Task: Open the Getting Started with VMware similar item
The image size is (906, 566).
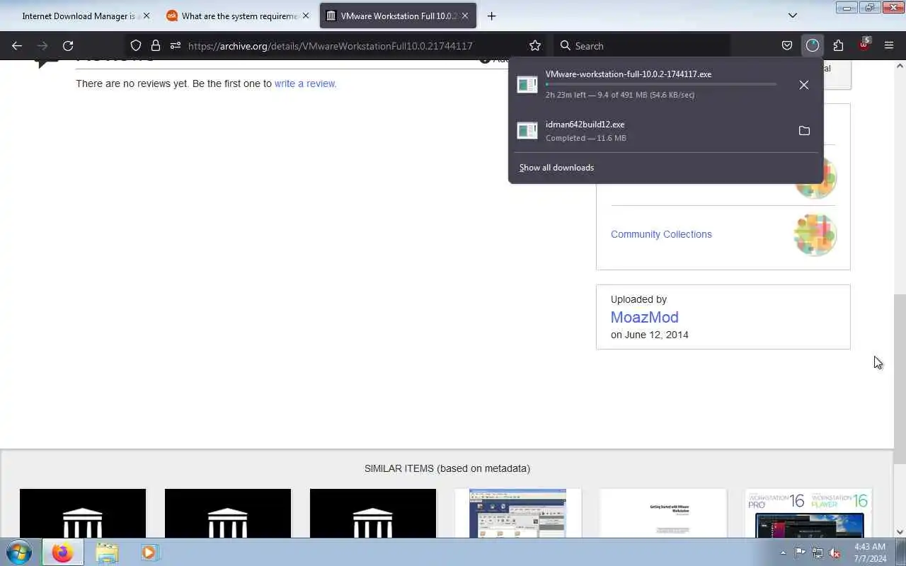Action: tap(663, 514)
